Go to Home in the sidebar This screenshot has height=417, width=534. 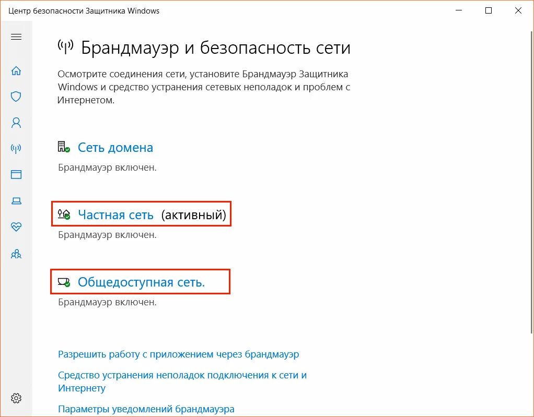pos(16,71)
